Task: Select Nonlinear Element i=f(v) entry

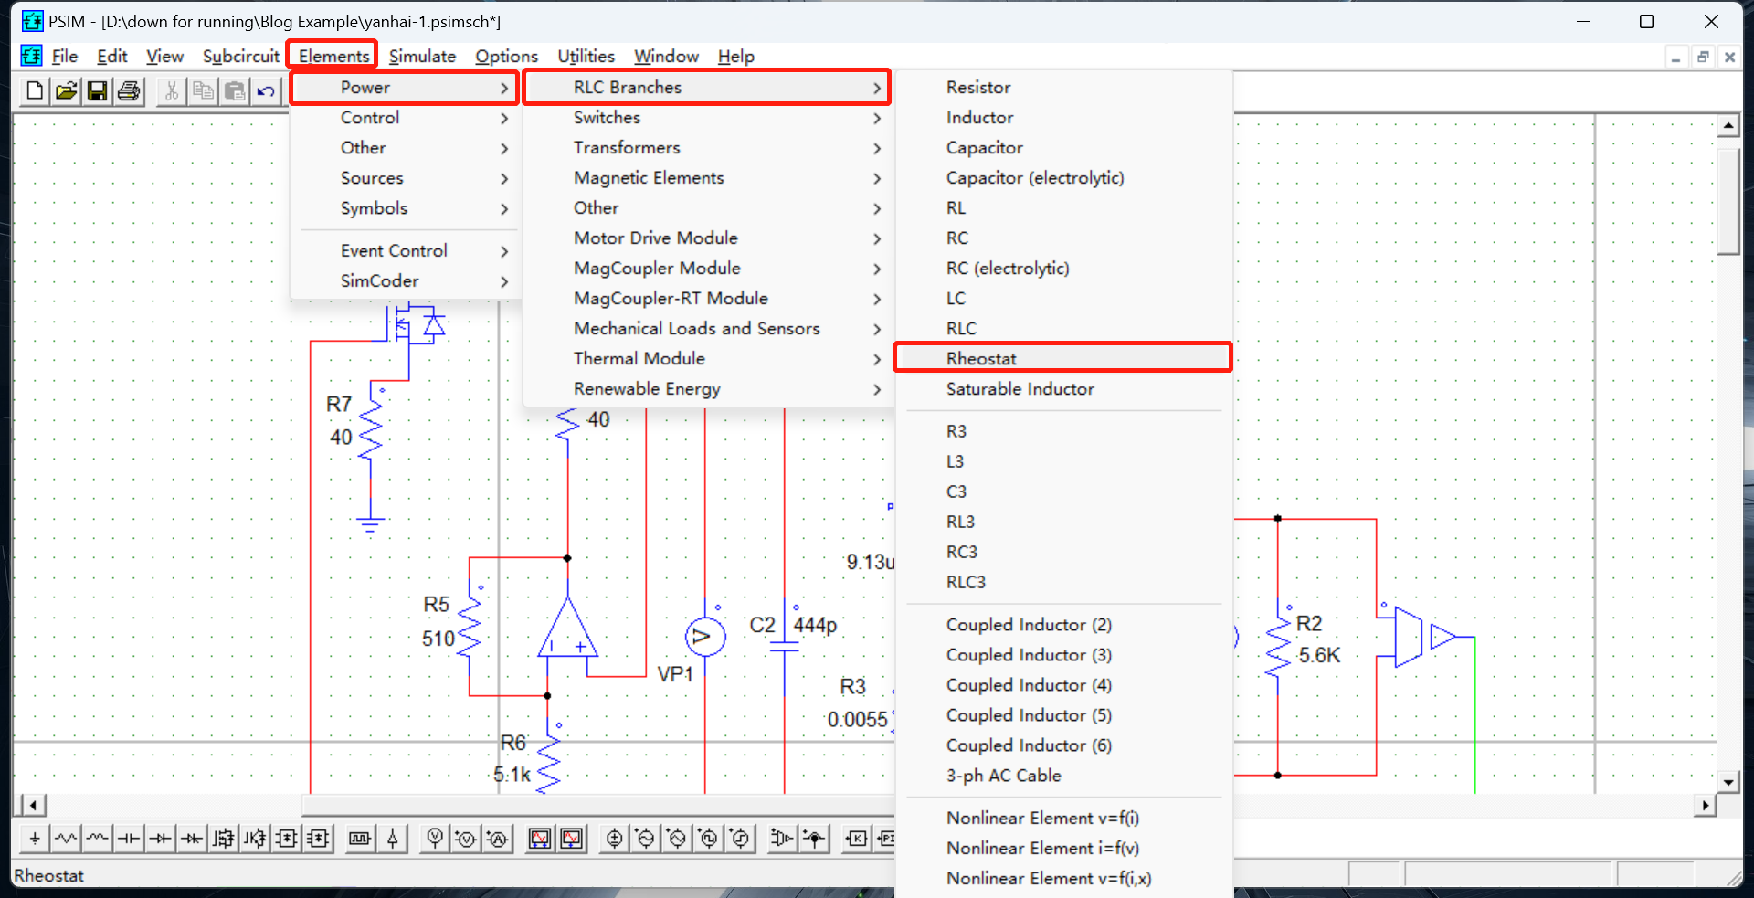Action: [x=1063, y=849]
